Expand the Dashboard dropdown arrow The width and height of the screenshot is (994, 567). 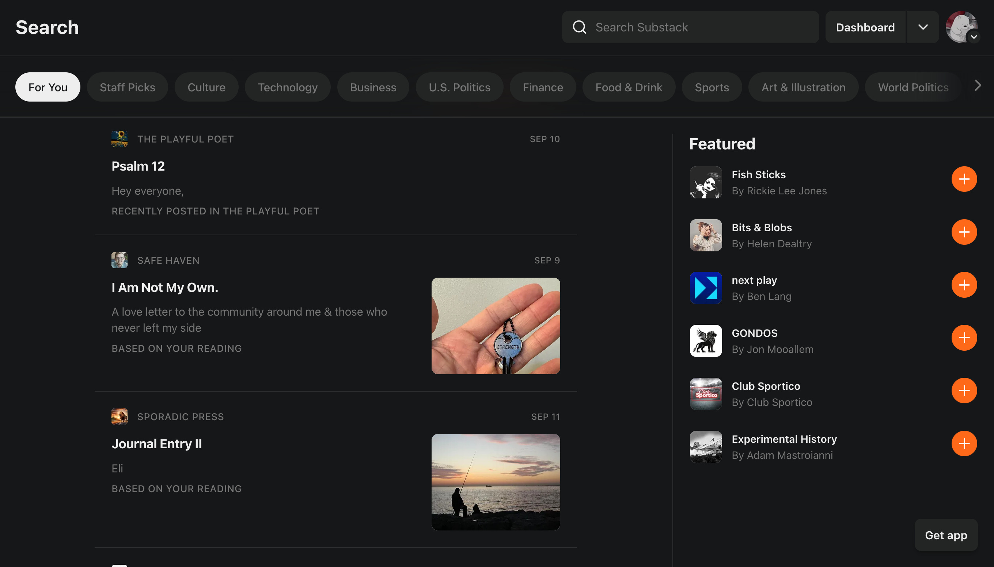tap(923, 27)
